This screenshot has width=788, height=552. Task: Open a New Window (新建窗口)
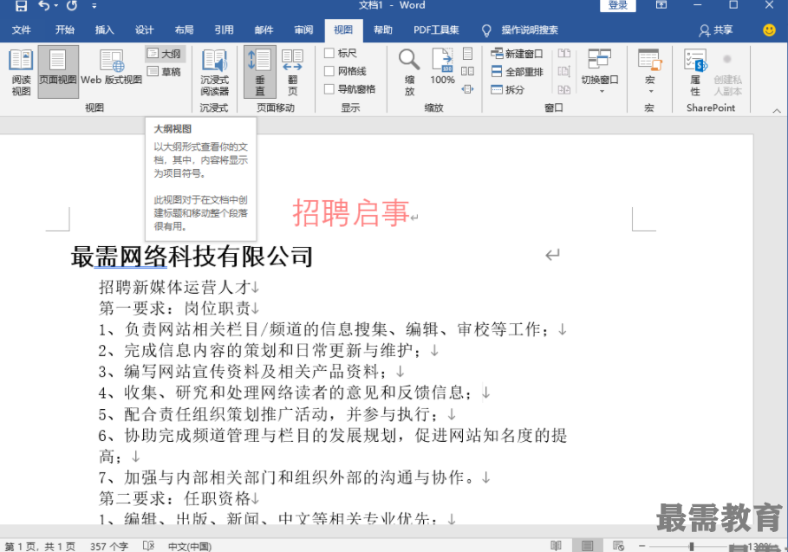coord(518,54)
